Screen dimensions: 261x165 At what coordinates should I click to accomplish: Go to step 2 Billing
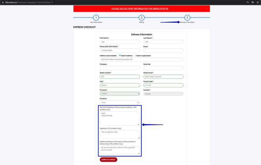pos(142,18)
